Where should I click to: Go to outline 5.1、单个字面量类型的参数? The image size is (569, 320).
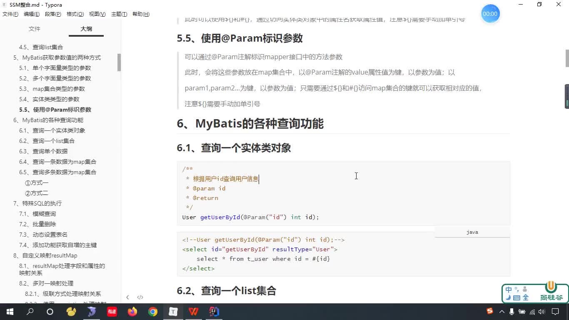point(55,68)
